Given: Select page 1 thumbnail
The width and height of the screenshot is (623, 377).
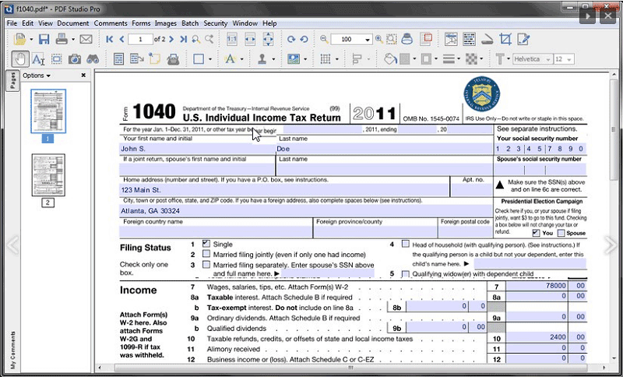Looking at the screenshot, I should point(48,111).
